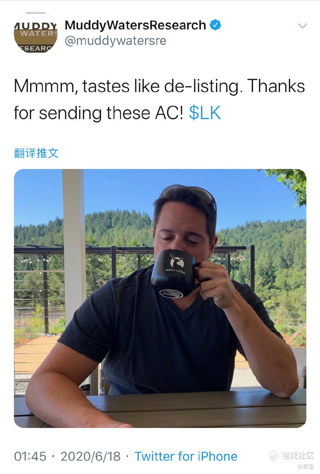Tap the 老虎社区 watermark logo
The width and height of the screenshot is (320, 474).
[x=292, y=455]
